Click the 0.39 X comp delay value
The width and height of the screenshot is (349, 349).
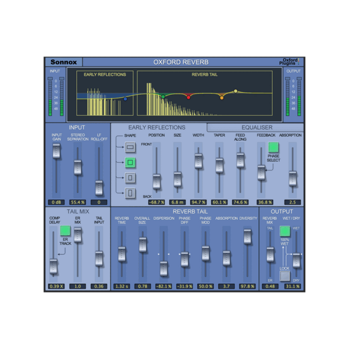[x=56, y=286]
